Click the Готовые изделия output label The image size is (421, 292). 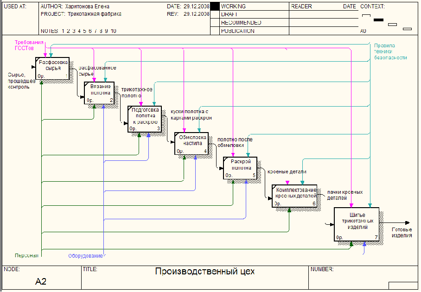click(402, 233)
